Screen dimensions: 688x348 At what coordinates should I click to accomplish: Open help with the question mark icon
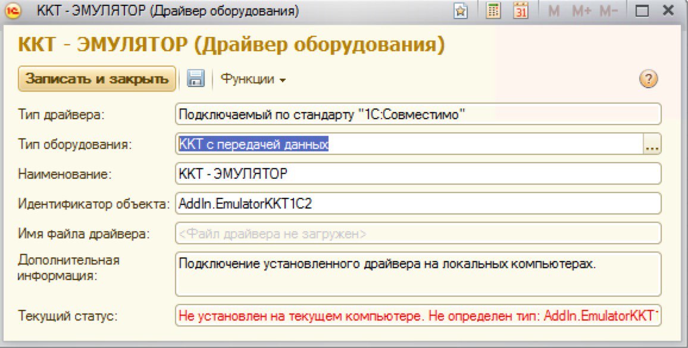[649, 79]
